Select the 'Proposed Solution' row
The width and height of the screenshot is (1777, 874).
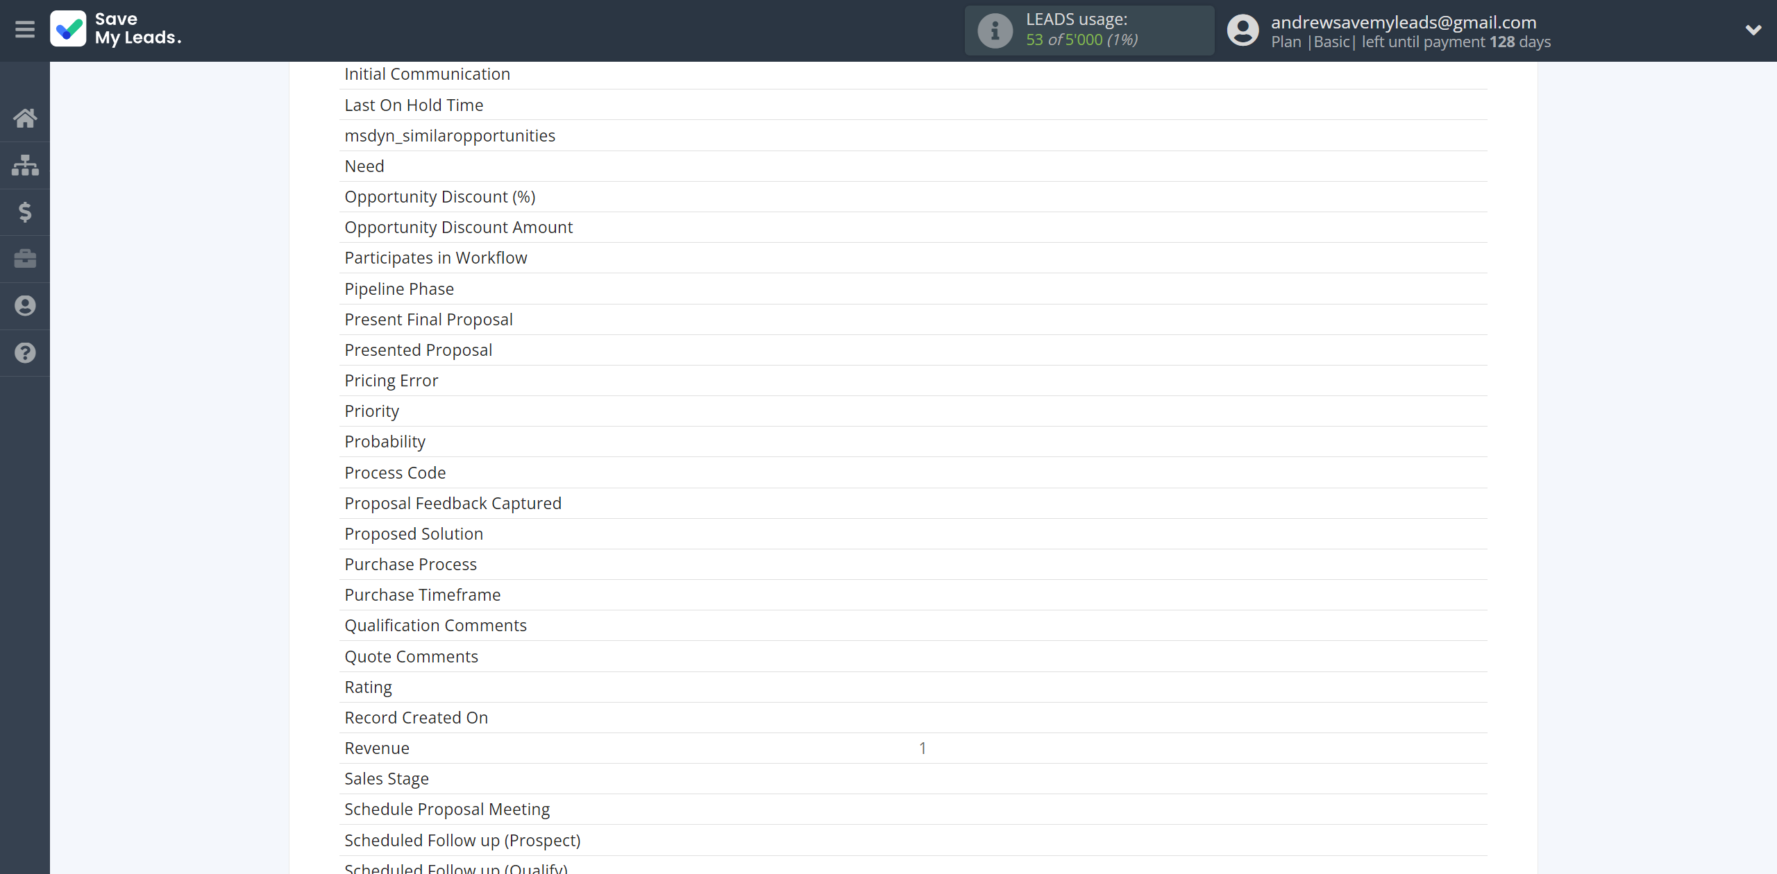[913, 533]
